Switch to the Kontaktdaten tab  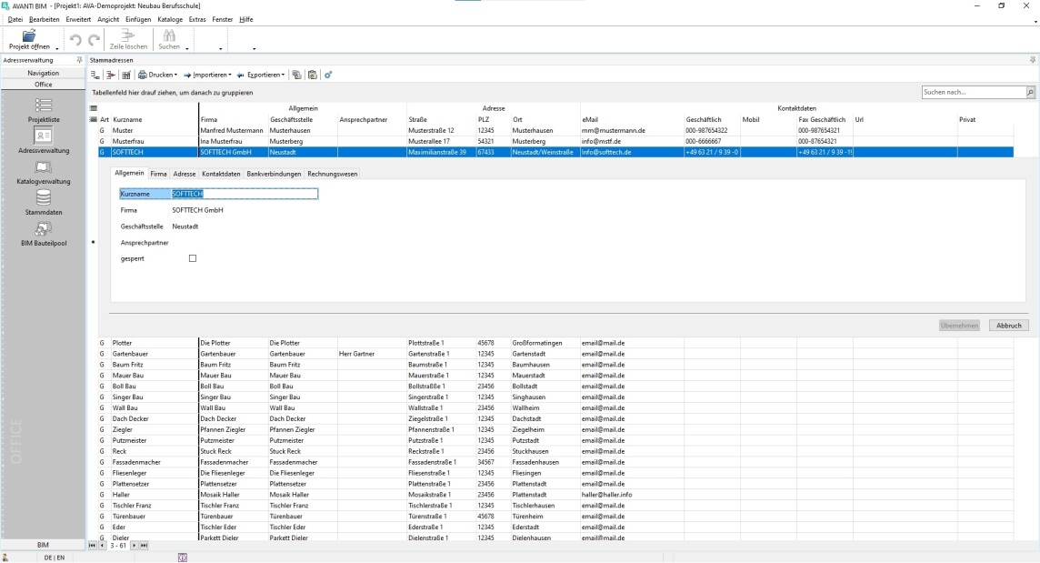click(x=221, y=173)
